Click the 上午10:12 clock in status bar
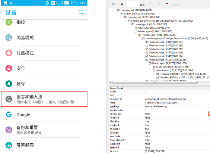This screenshot has width=210, height=153. point(78,3)
